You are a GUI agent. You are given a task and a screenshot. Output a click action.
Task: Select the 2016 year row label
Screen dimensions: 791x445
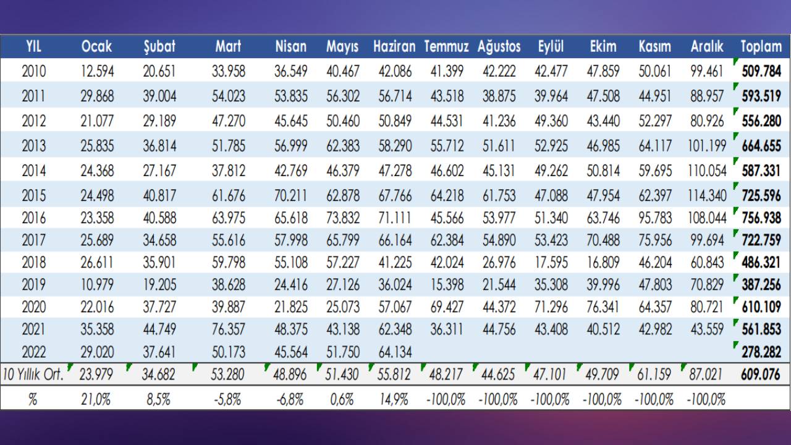33,218
